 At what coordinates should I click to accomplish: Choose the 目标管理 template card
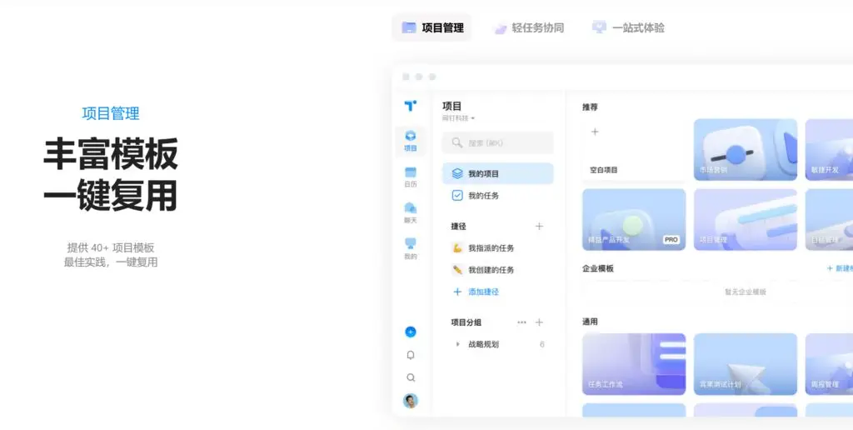[829, 220]
